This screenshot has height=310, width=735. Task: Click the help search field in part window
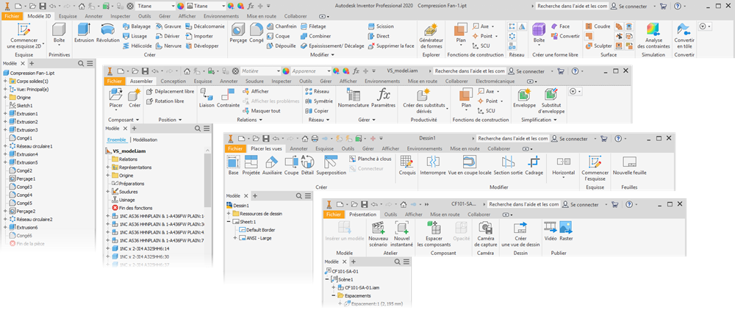tap(571, 7)
